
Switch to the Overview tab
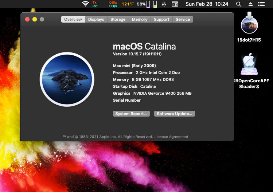73,19
